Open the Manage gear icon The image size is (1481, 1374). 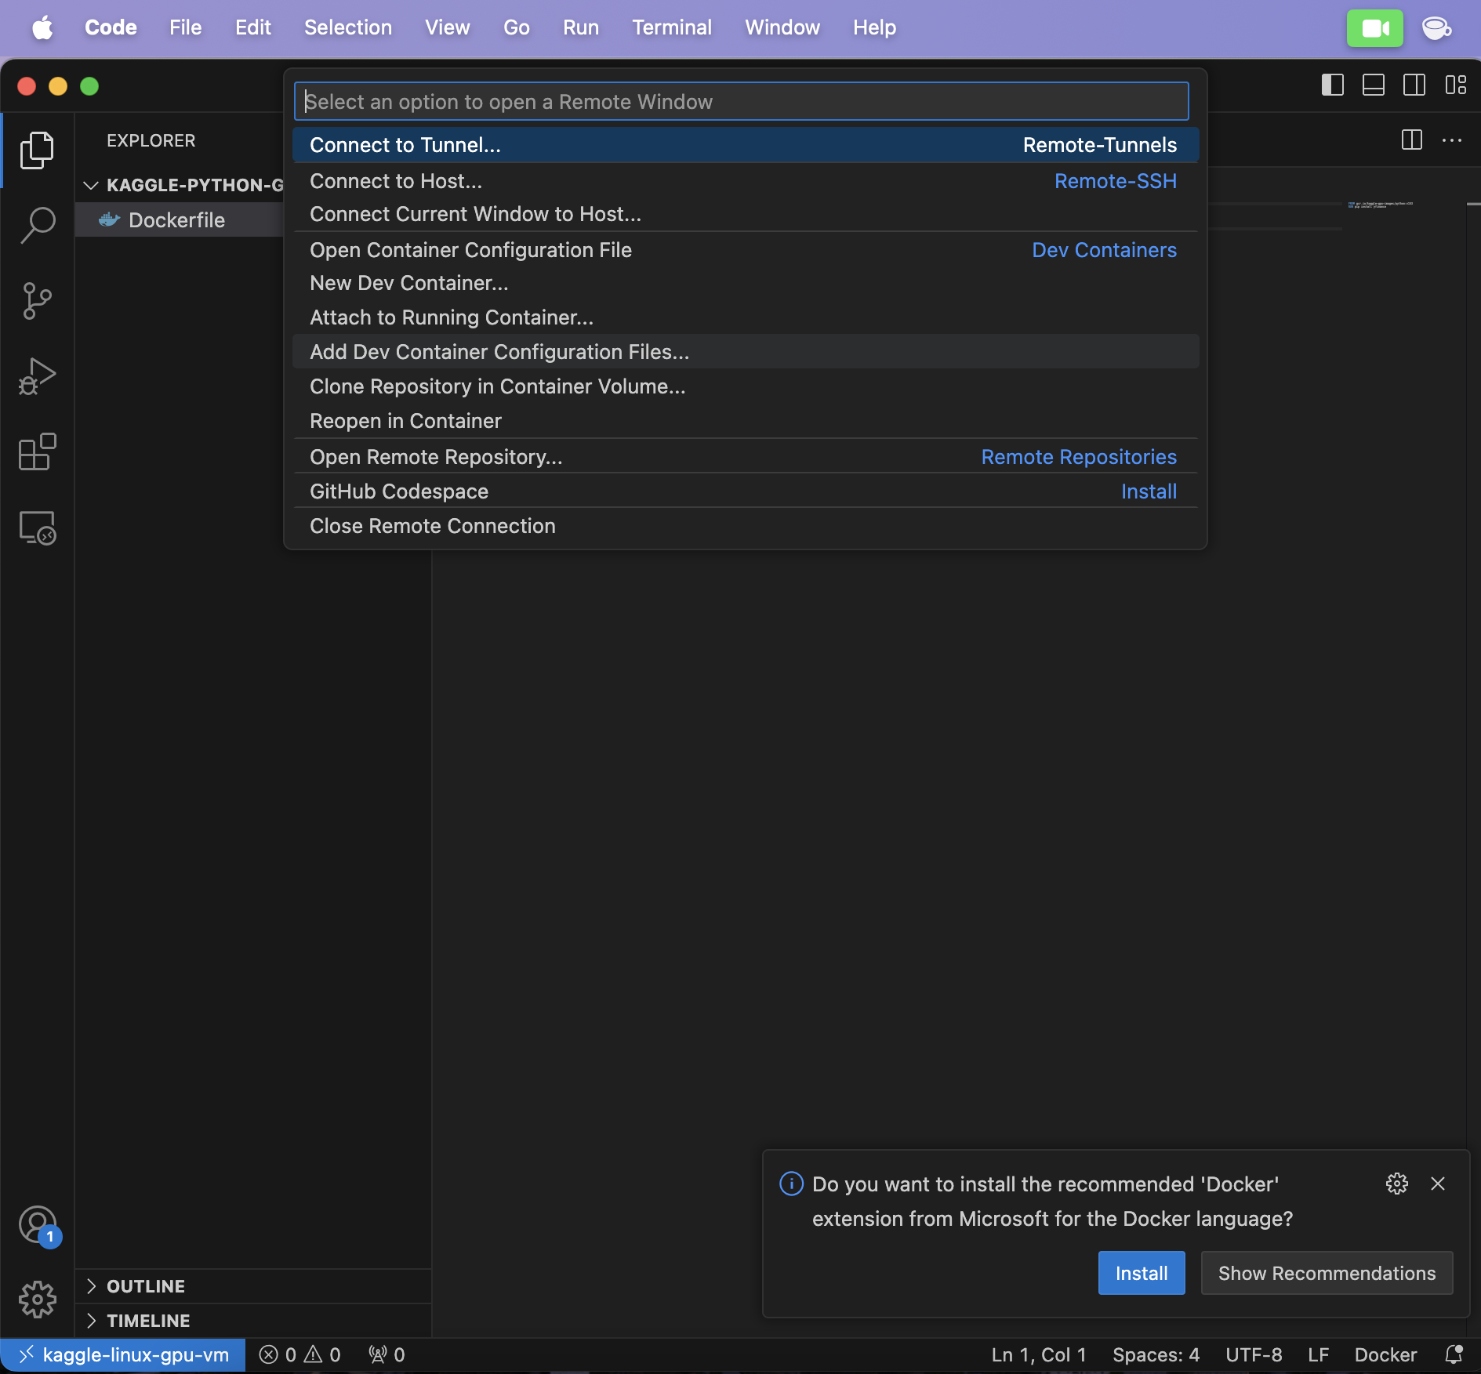[37, 1300]
